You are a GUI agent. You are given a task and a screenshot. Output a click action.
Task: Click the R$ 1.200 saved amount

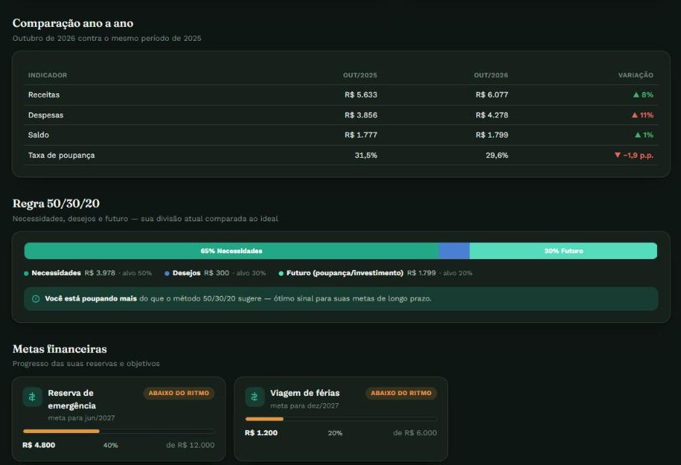point(261,433)
